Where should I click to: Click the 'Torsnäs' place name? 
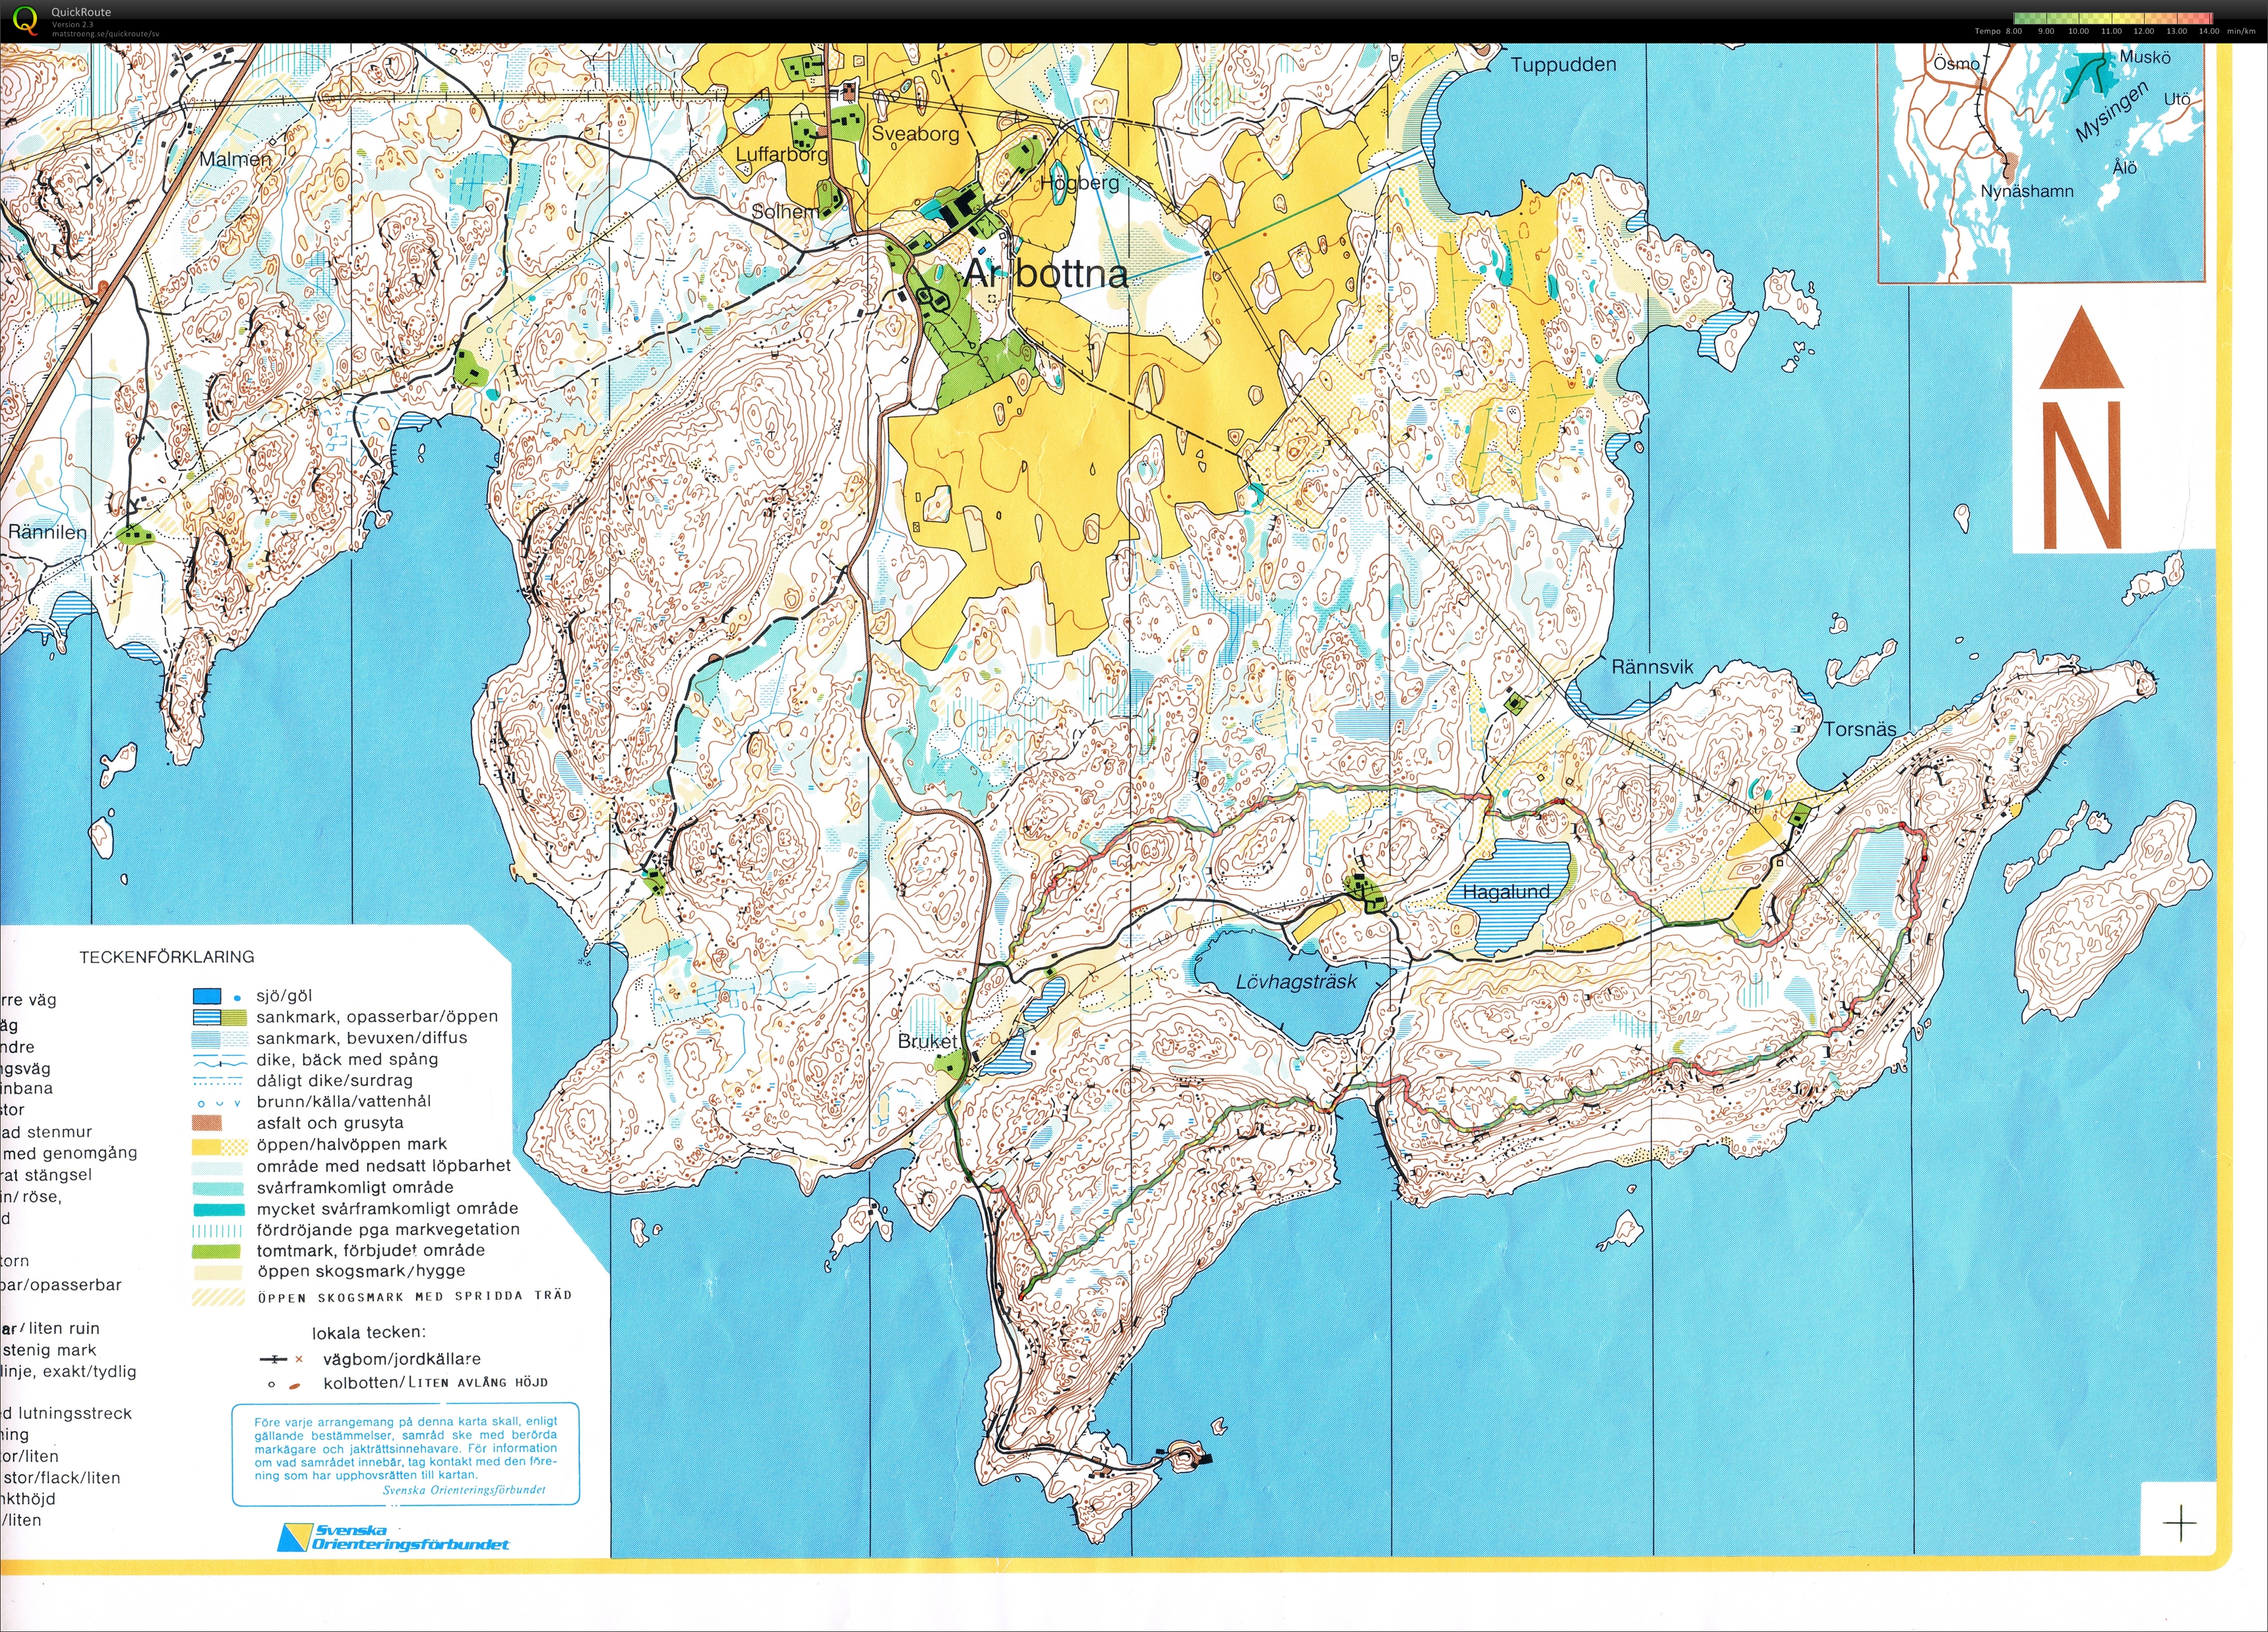coord(1860,730)
